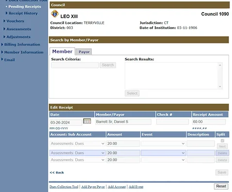Open the Dues Collection Tool footer link
The image size is (232, 192).
pos(64,187)
